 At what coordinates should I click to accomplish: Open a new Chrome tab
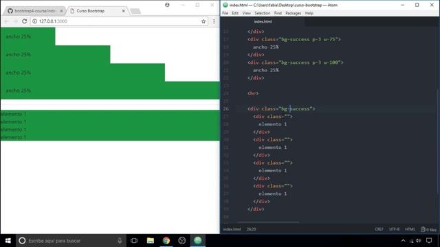pyautogui.click(x=135, y=11)
